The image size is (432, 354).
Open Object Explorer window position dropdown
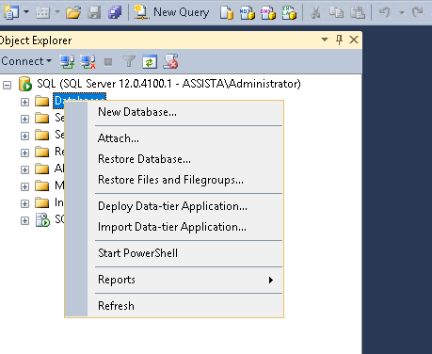point(325,40)
